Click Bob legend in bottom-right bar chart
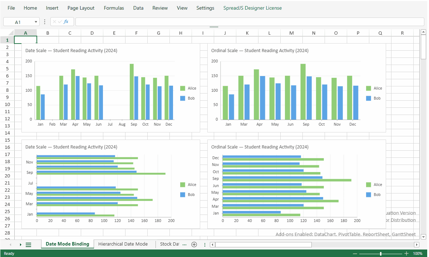429x257 pixels. (373, 195)
